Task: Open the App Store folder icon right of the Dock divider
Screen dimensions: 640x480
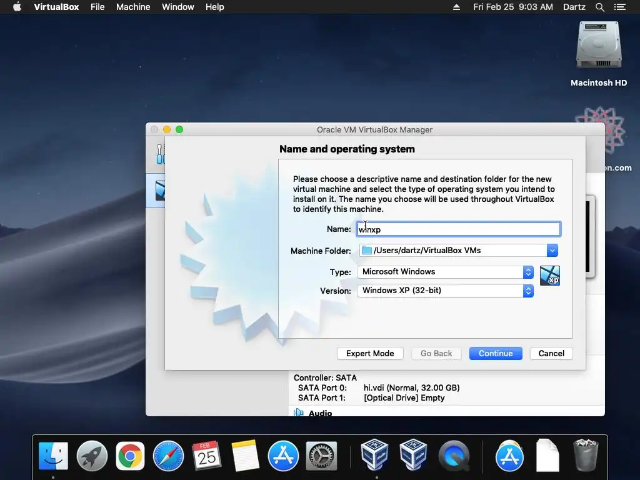Action: click(x=509, y=456)
